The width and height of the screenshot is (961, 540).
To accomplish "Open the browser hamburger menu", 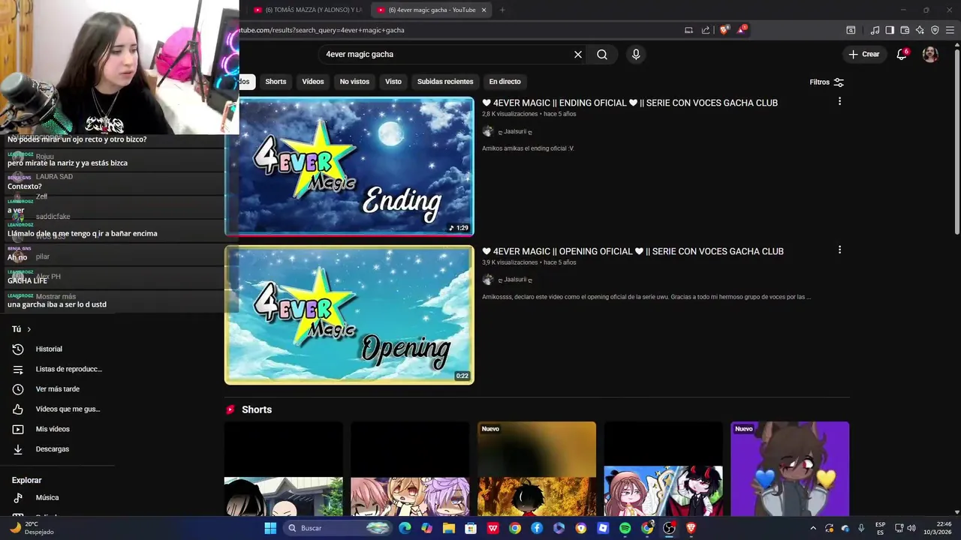I will point(950,30).
